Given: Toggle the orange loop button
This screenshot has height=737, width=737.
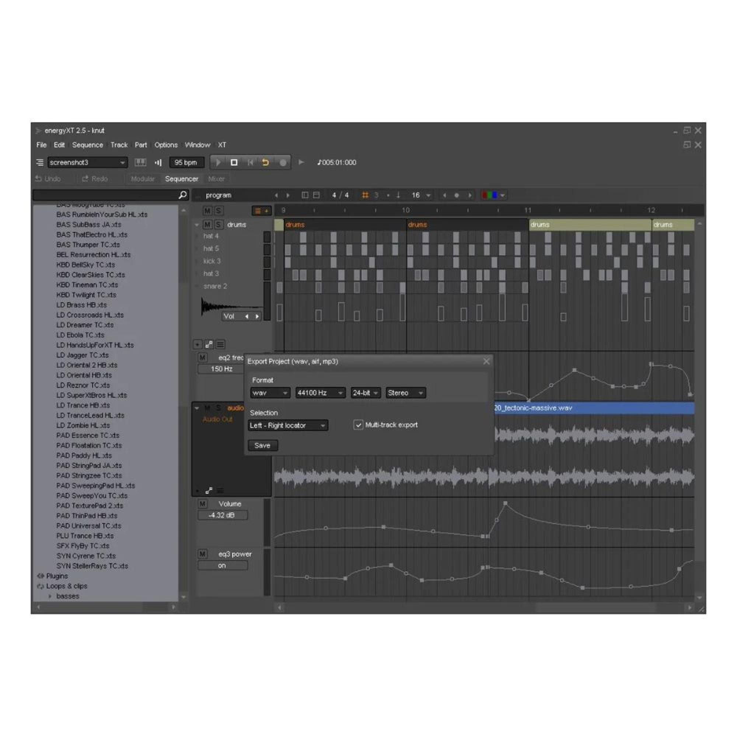Looking at the screenshot, I should coord(265,163).
